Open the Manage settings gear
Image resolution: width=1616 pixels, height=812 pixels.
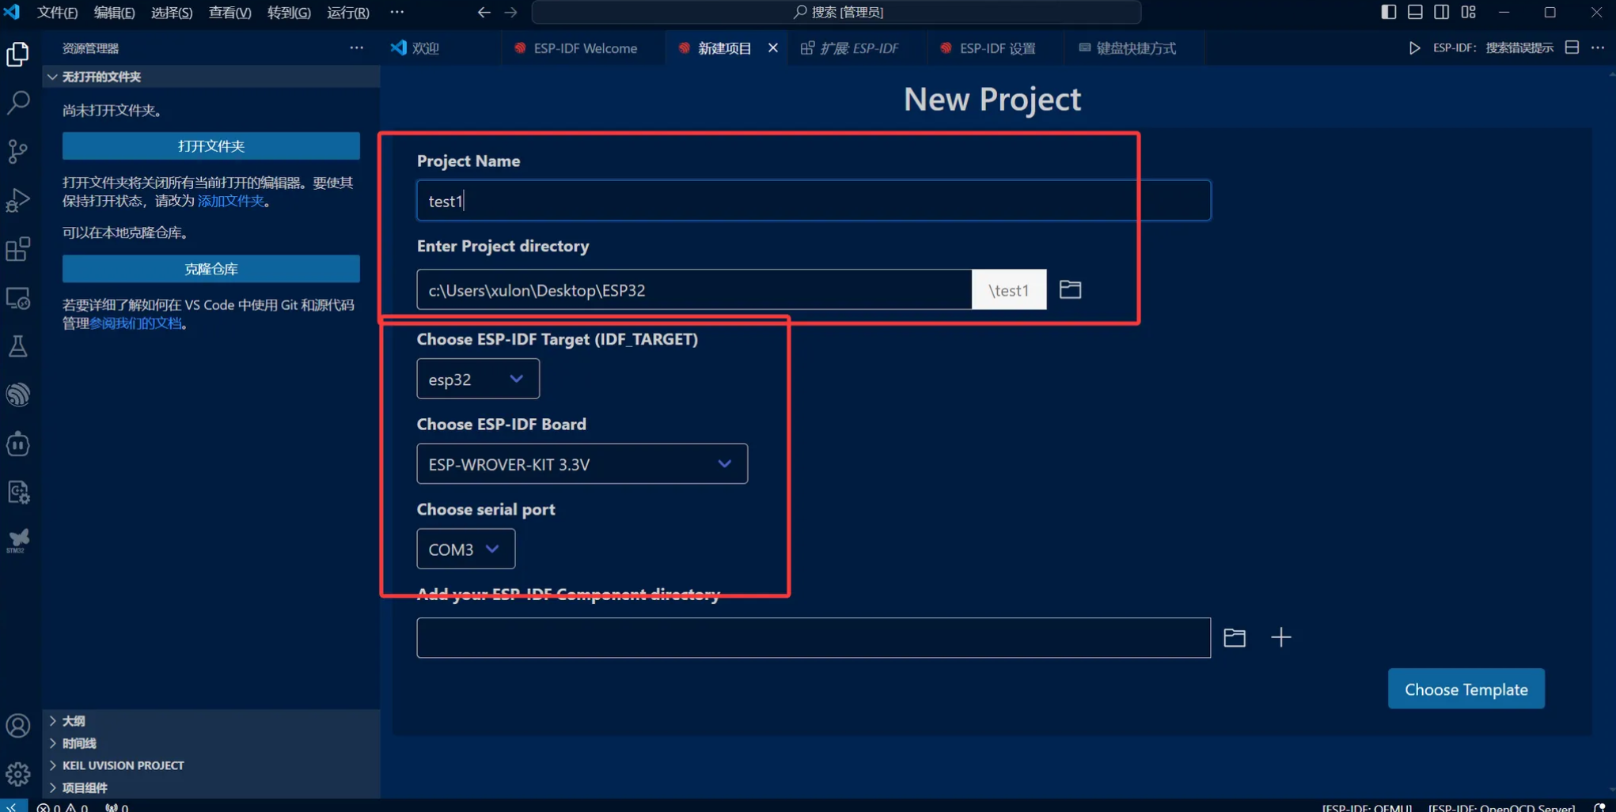[x=18, y=774]
